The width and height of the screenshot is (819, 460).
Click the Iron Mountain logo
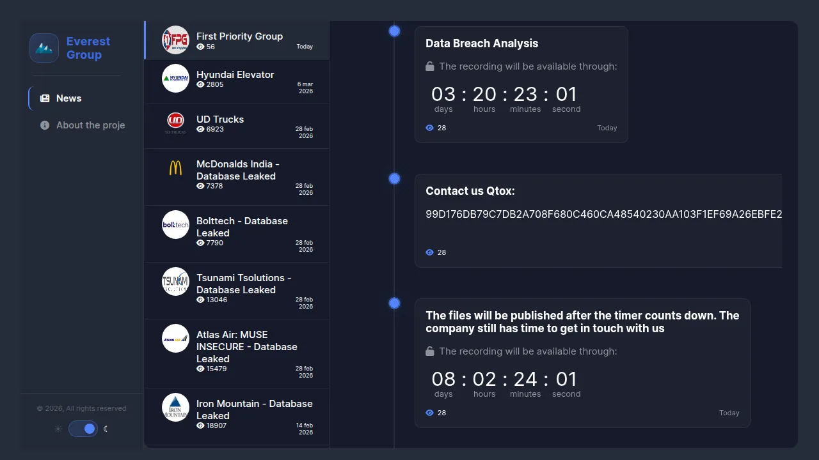point(175,407)
